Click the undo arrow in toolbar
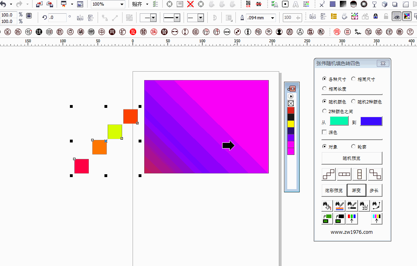Image resolution: width=417 pixels, height=266 pixels. click(3, 4)
